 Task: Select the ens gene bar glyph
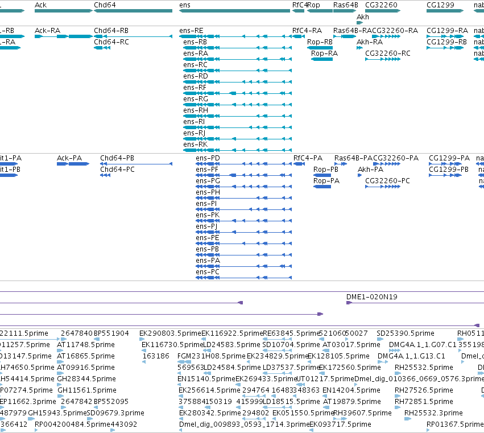[x=234, y=11]
